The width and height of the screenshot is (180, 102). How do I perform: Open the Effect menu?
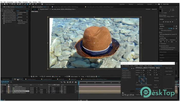(20, 2)
